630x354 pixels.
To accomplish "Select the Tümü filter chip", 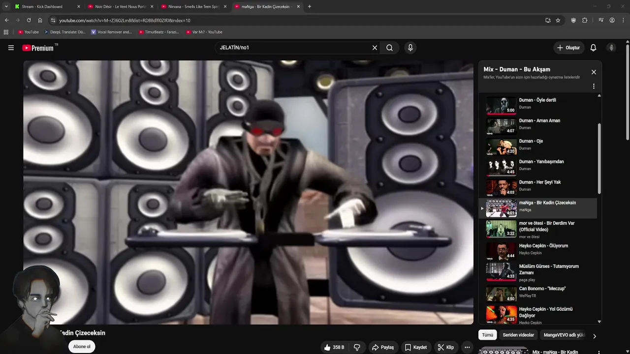I will point(487,335).
